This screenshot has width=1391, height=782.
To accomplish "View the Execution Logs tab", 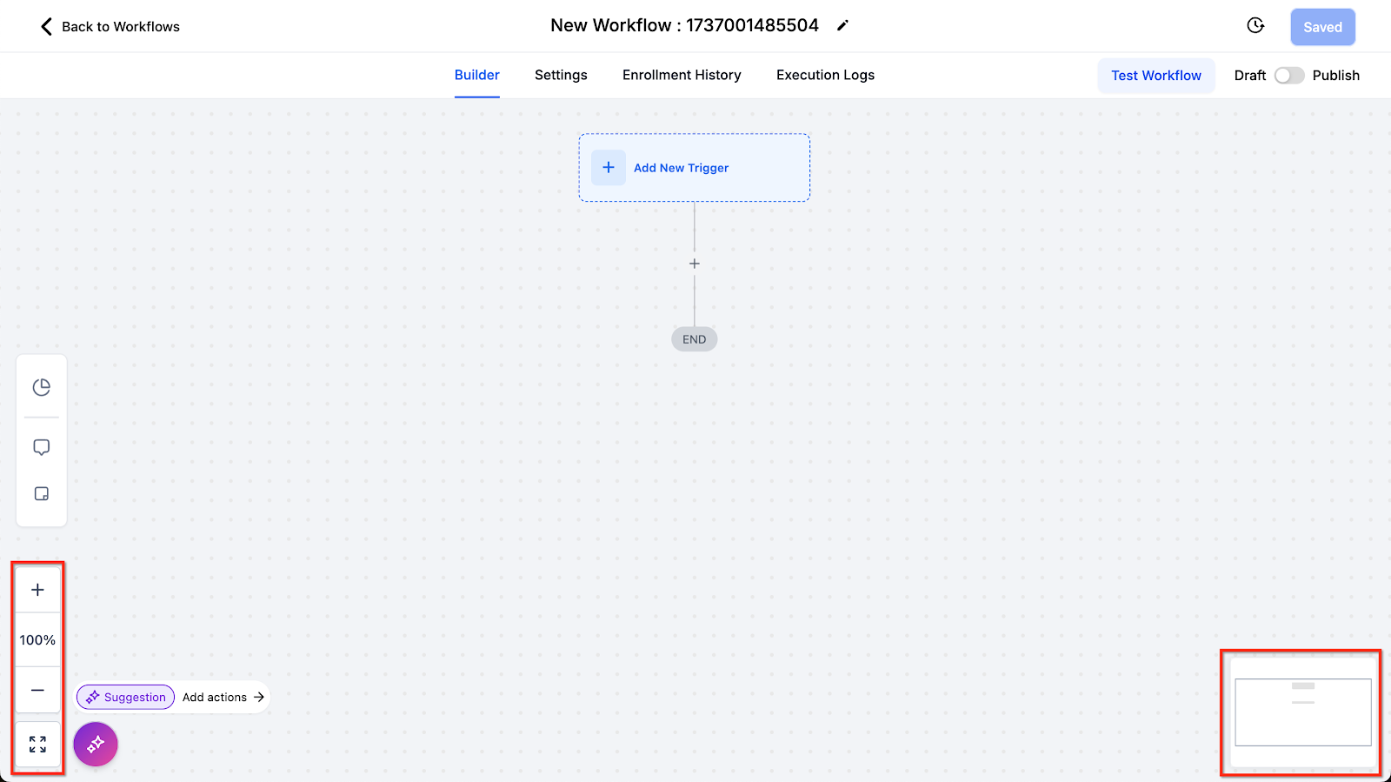I will (x=825, y=75).
